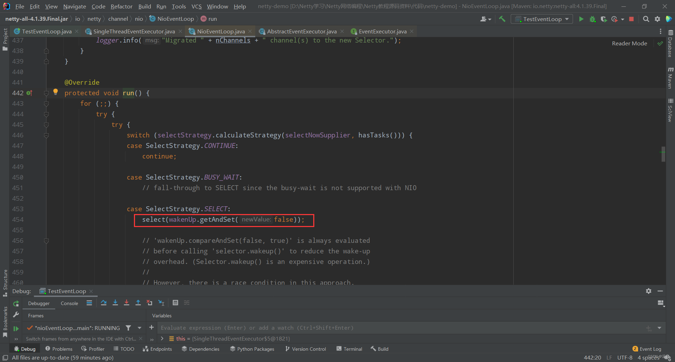Stop the running process with the red square

coord(631,19)
